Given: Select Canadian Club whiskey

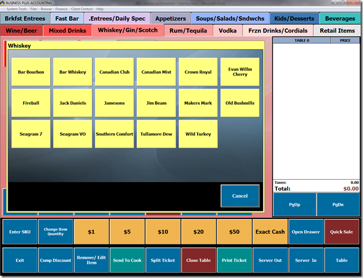Looking at the screenshot, I should click(x=114, y=72).
